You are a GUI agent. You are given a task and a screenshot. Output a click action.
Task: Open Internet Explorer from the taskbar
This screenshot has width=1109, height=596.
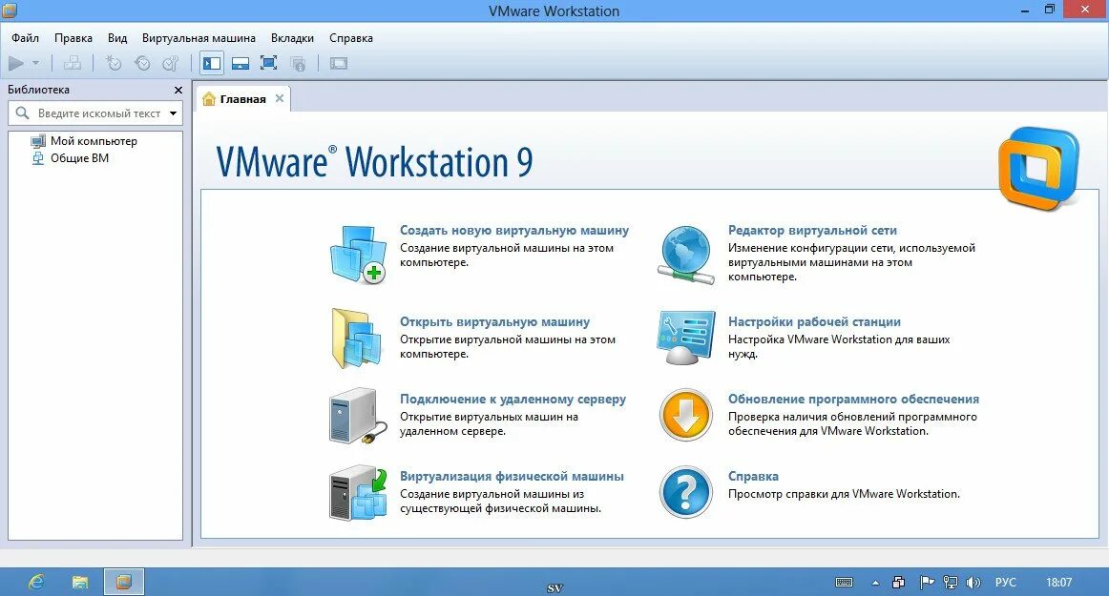click(x=36, y=582)
